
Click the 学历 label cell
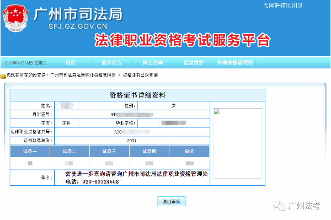32,123
